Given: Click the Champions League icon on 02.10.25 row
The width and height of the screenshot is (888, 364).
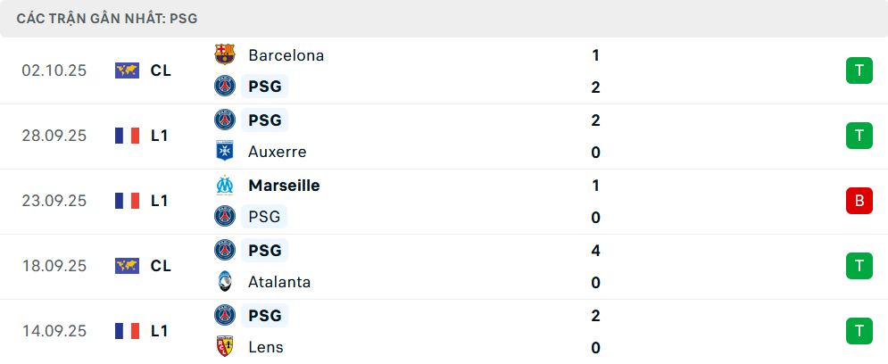Looking at the screenshot, I should [x=128, y=70].
